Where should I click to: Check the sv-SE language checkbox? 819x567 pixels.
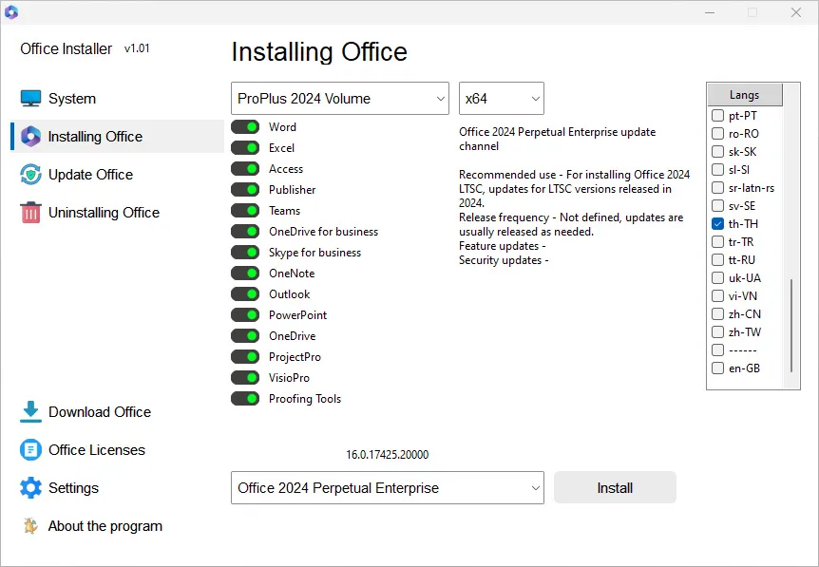tap(717, 206)
